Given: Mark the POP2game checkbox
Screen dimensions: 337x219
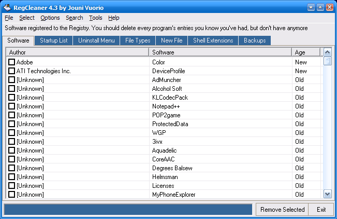Looking at the screenshot, I should tap(11, 115).
